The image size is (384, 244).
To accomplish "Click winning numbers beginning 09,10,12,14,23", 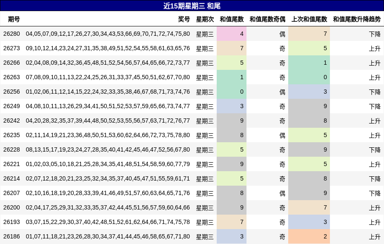I will tap(108, 48).
